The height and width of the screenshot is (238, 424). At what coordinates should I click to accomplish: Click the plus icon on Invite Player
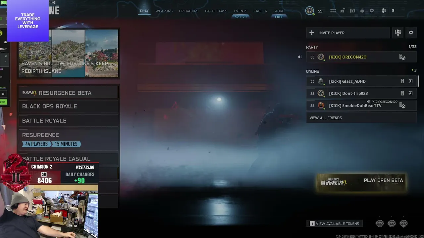[312, 33]
